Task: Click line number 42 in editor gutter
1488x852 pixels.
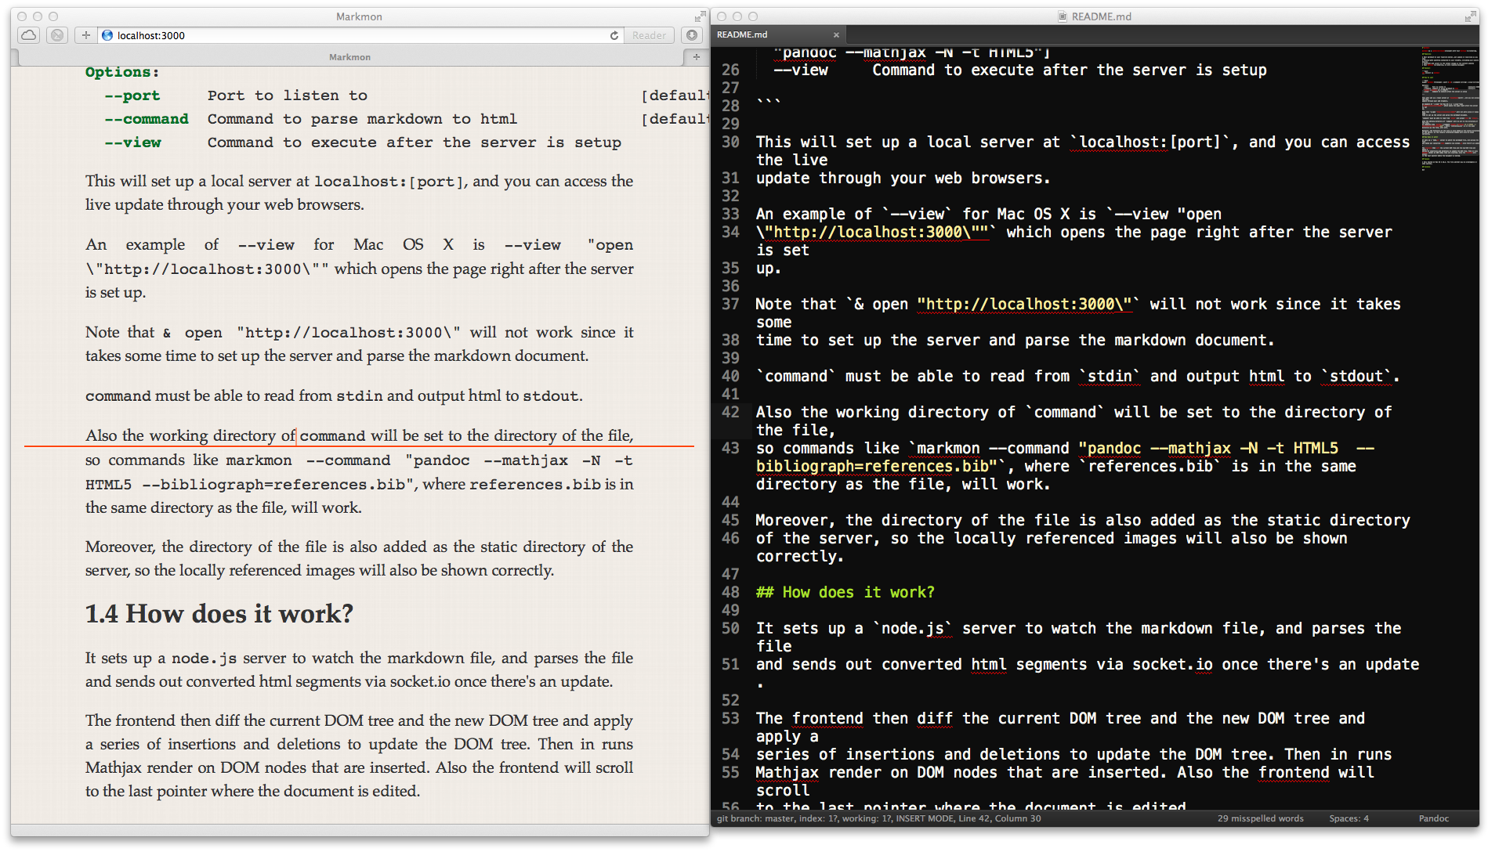Action: click(730, 413)
